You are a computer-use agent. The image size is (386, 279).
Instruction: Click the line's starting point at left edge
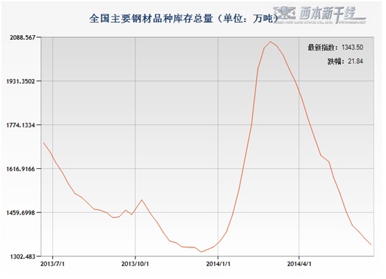pyautogui.click(x=43, y=142)
